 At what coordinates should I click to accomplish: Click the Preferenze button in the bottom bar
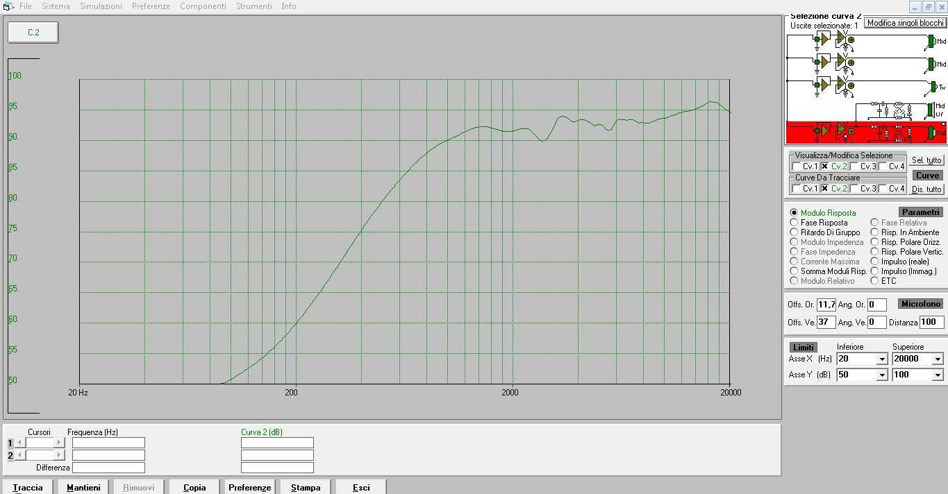pos(250,487)
